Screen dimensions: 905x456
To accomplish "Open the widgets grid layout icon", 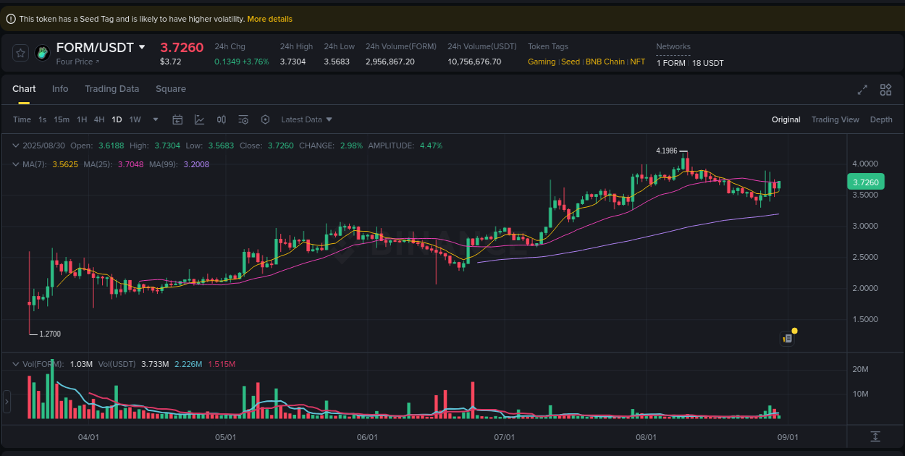I will click(x=885, y=90).
